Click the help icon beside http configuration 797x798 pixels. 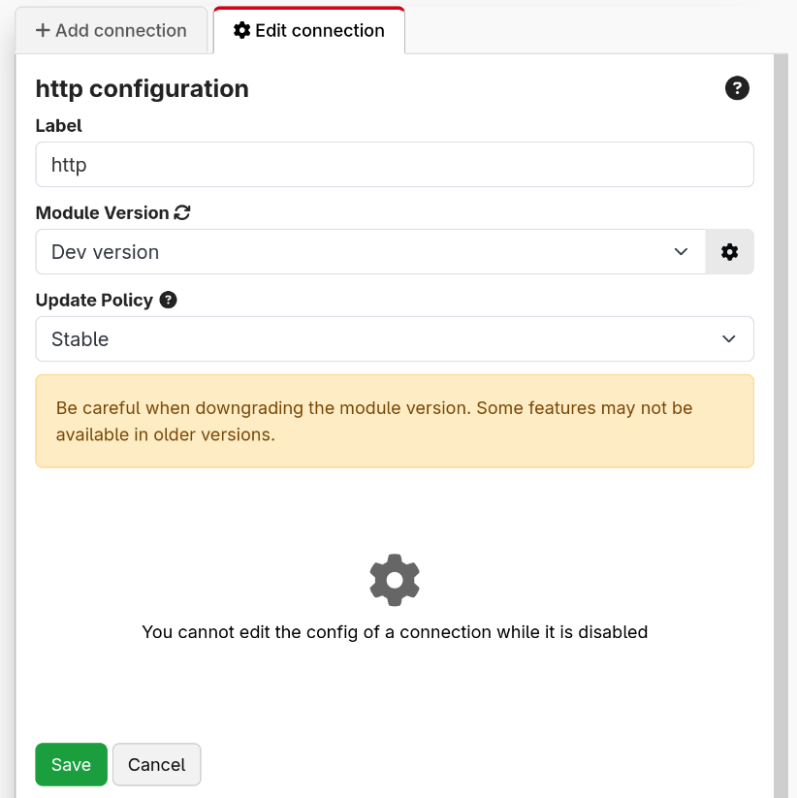coord(738,88)
